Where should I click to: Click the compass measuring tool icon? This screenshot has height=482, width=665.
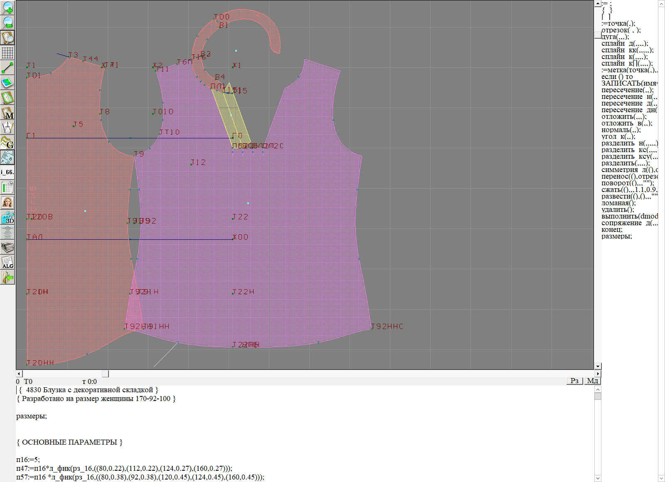click(7, 128)
